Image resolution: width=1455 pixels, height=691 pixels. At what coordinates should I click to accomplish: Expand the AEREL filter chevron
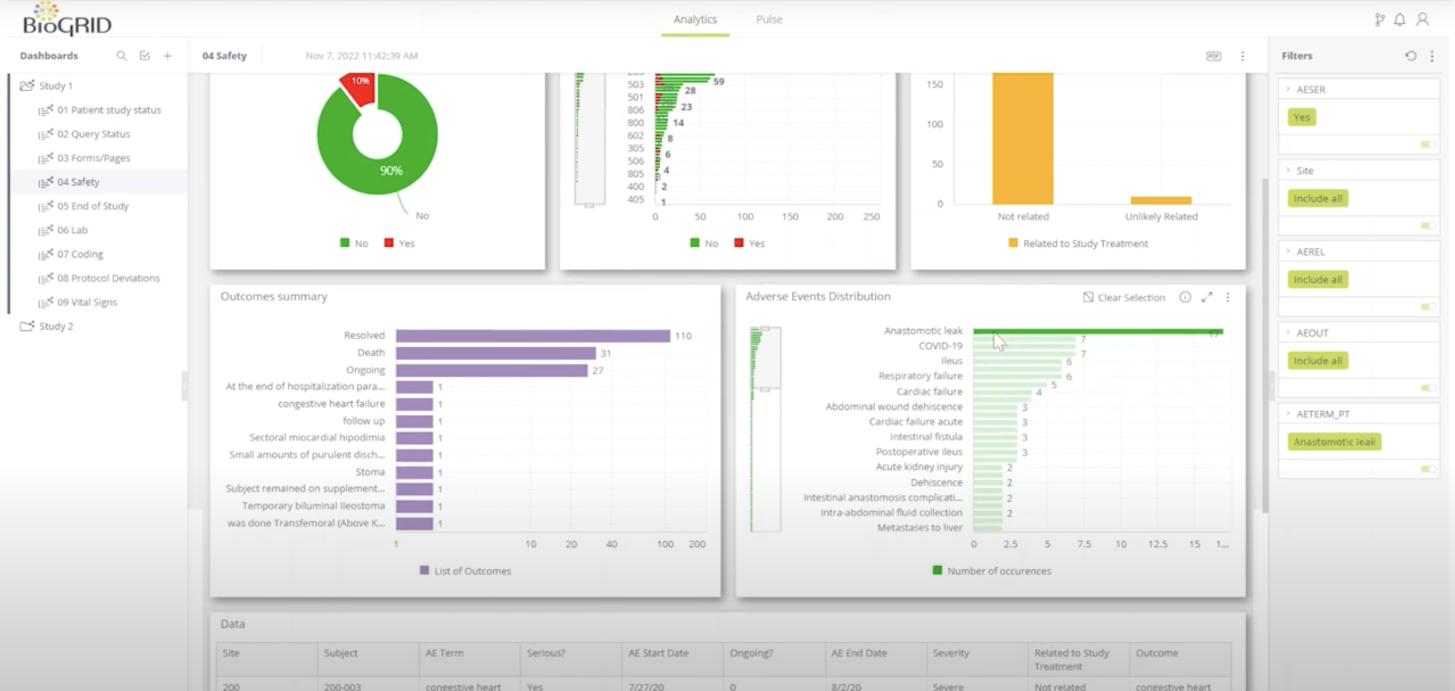point(1288,251)
